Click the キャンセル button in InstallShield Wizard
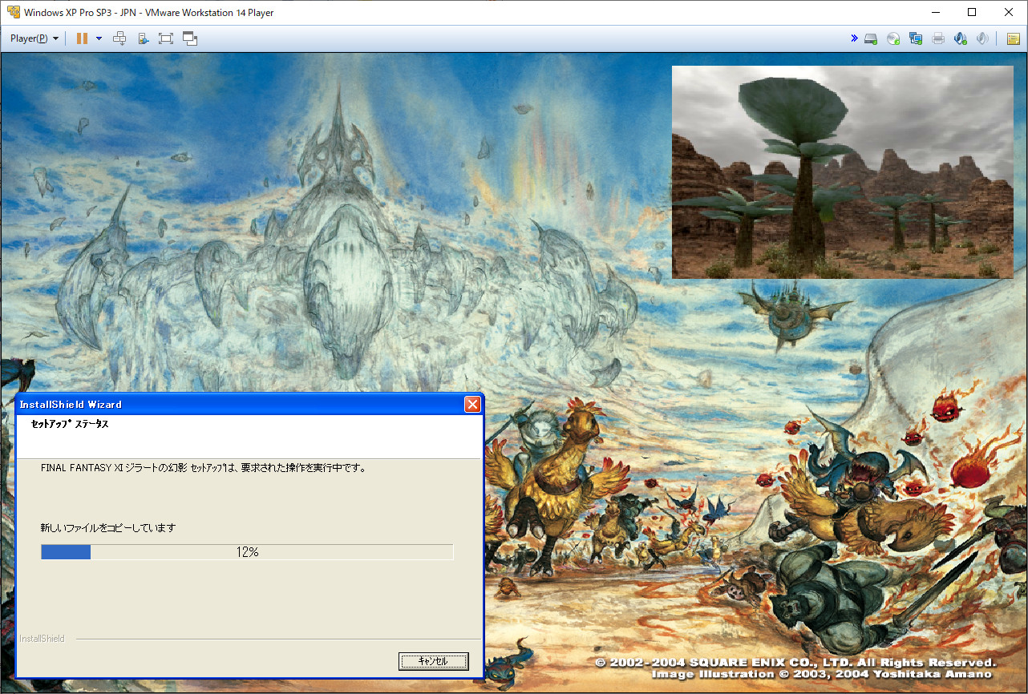1028x694 pixels. 433,661
